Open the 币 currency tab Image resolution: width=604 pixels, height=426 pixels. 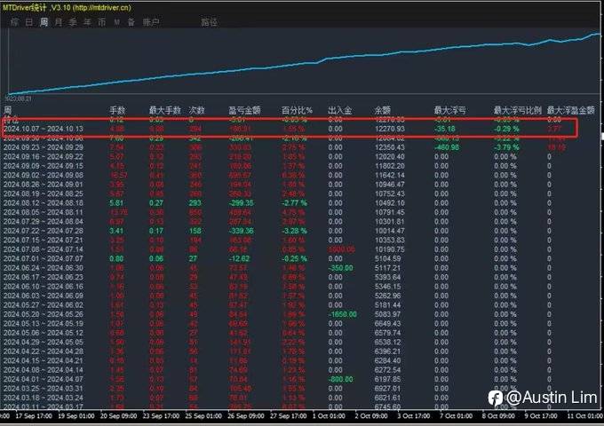tap(101, 22)
